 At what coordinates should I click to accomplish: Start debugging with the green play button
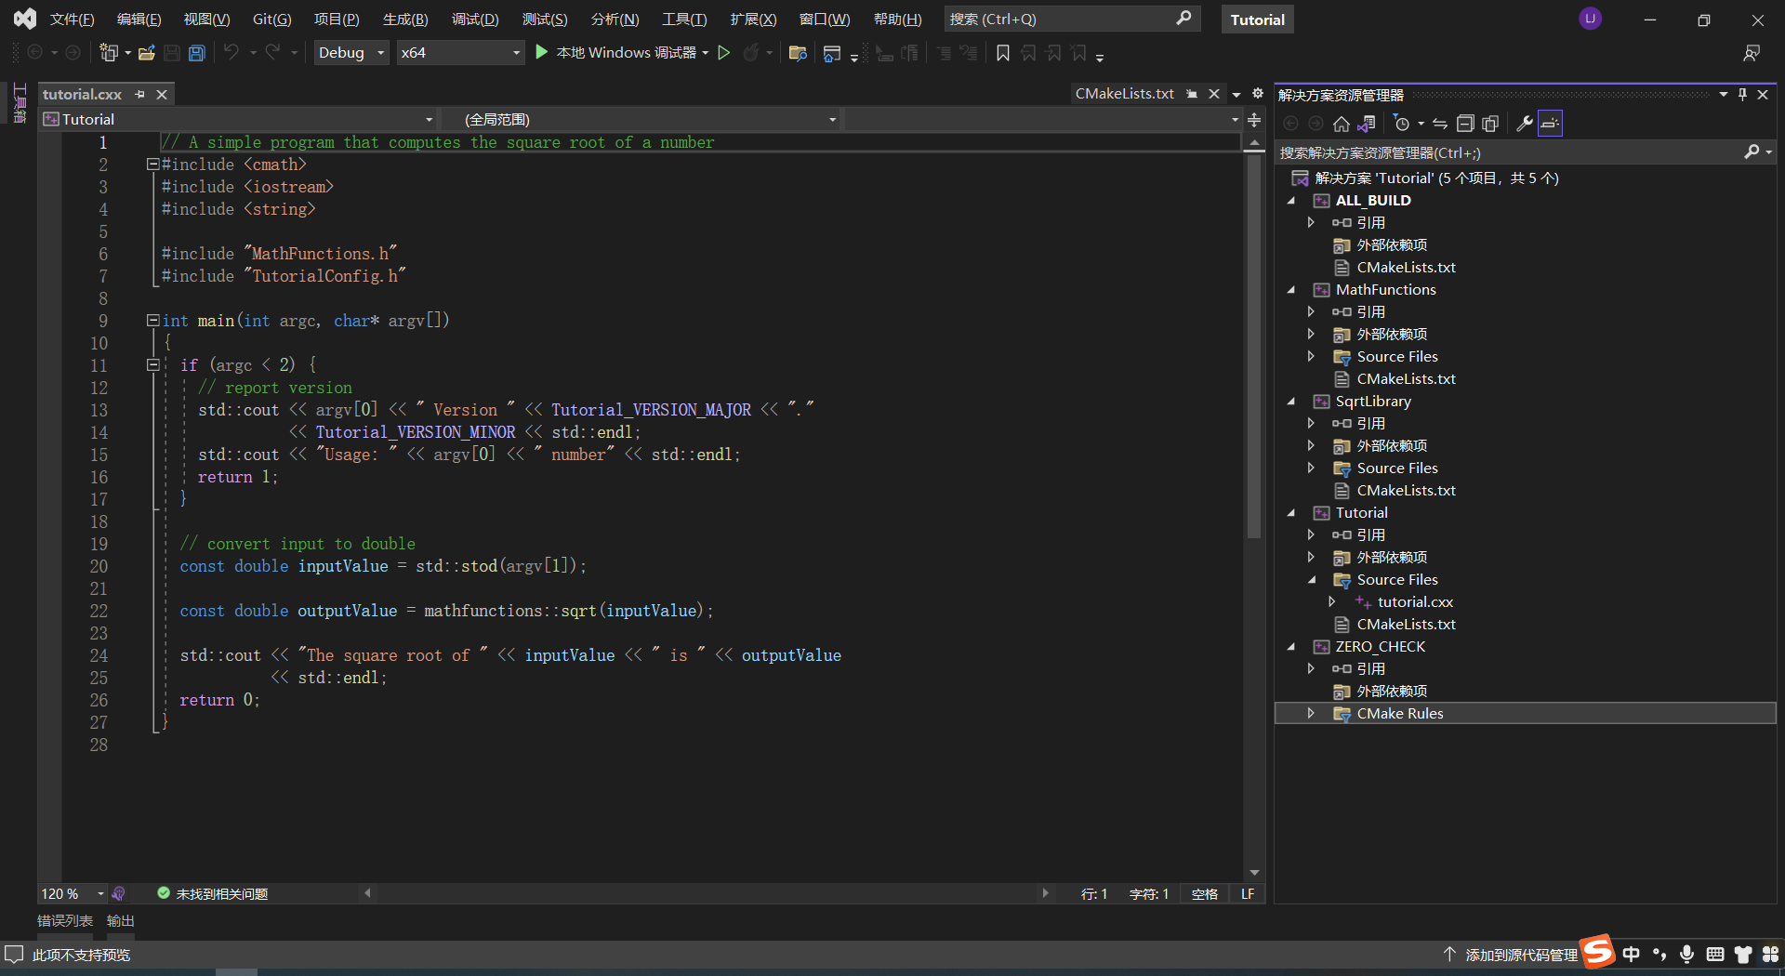542,53
